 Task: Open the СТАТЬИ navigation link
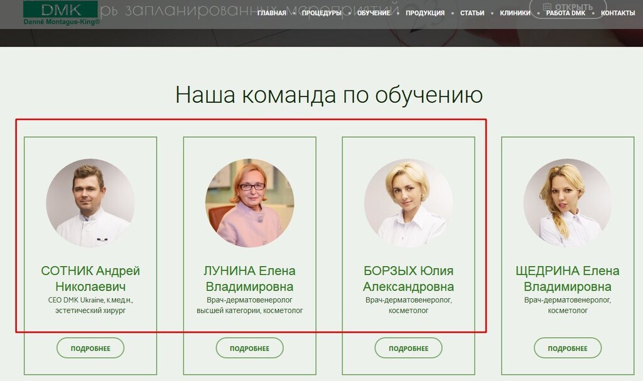(472, 13)
